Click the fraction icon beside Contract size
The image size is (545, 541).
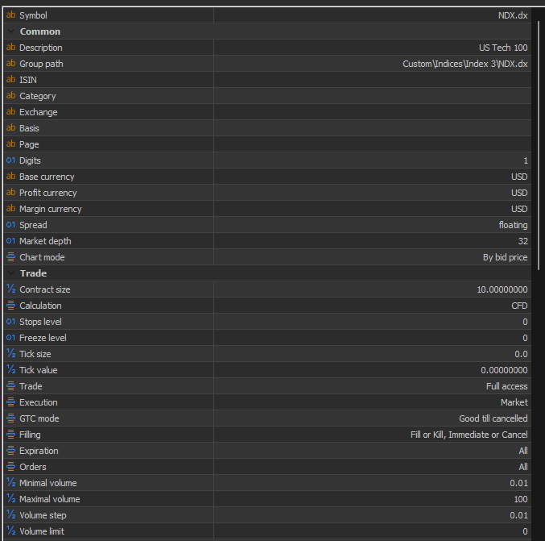tap(10, 289)
